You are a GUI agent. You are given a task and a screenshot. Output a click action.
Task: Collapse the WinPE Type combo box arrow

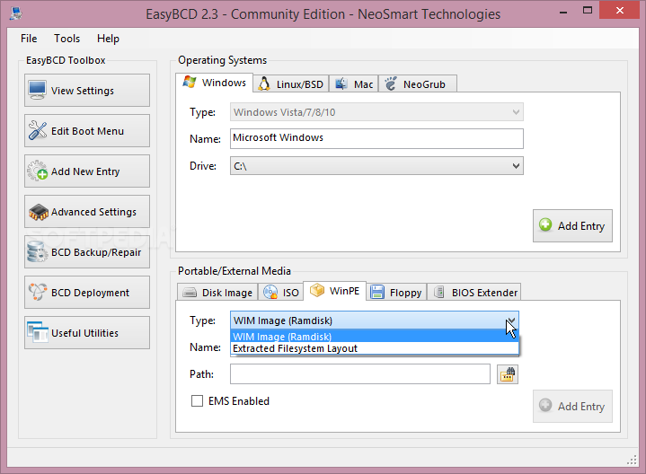(511, 320)
